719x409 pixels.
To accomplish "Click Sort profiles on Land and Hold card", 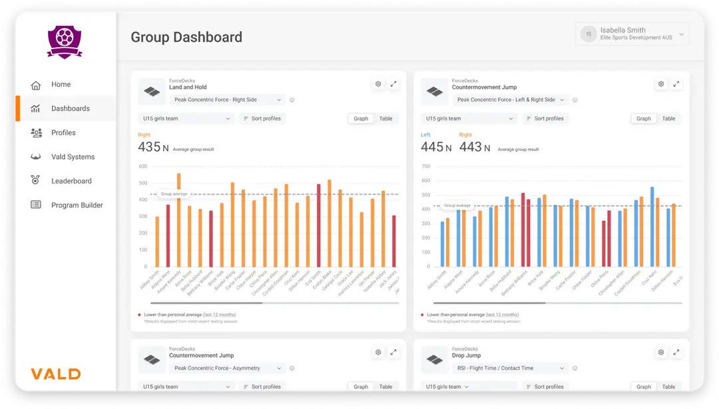I will 264,118.
